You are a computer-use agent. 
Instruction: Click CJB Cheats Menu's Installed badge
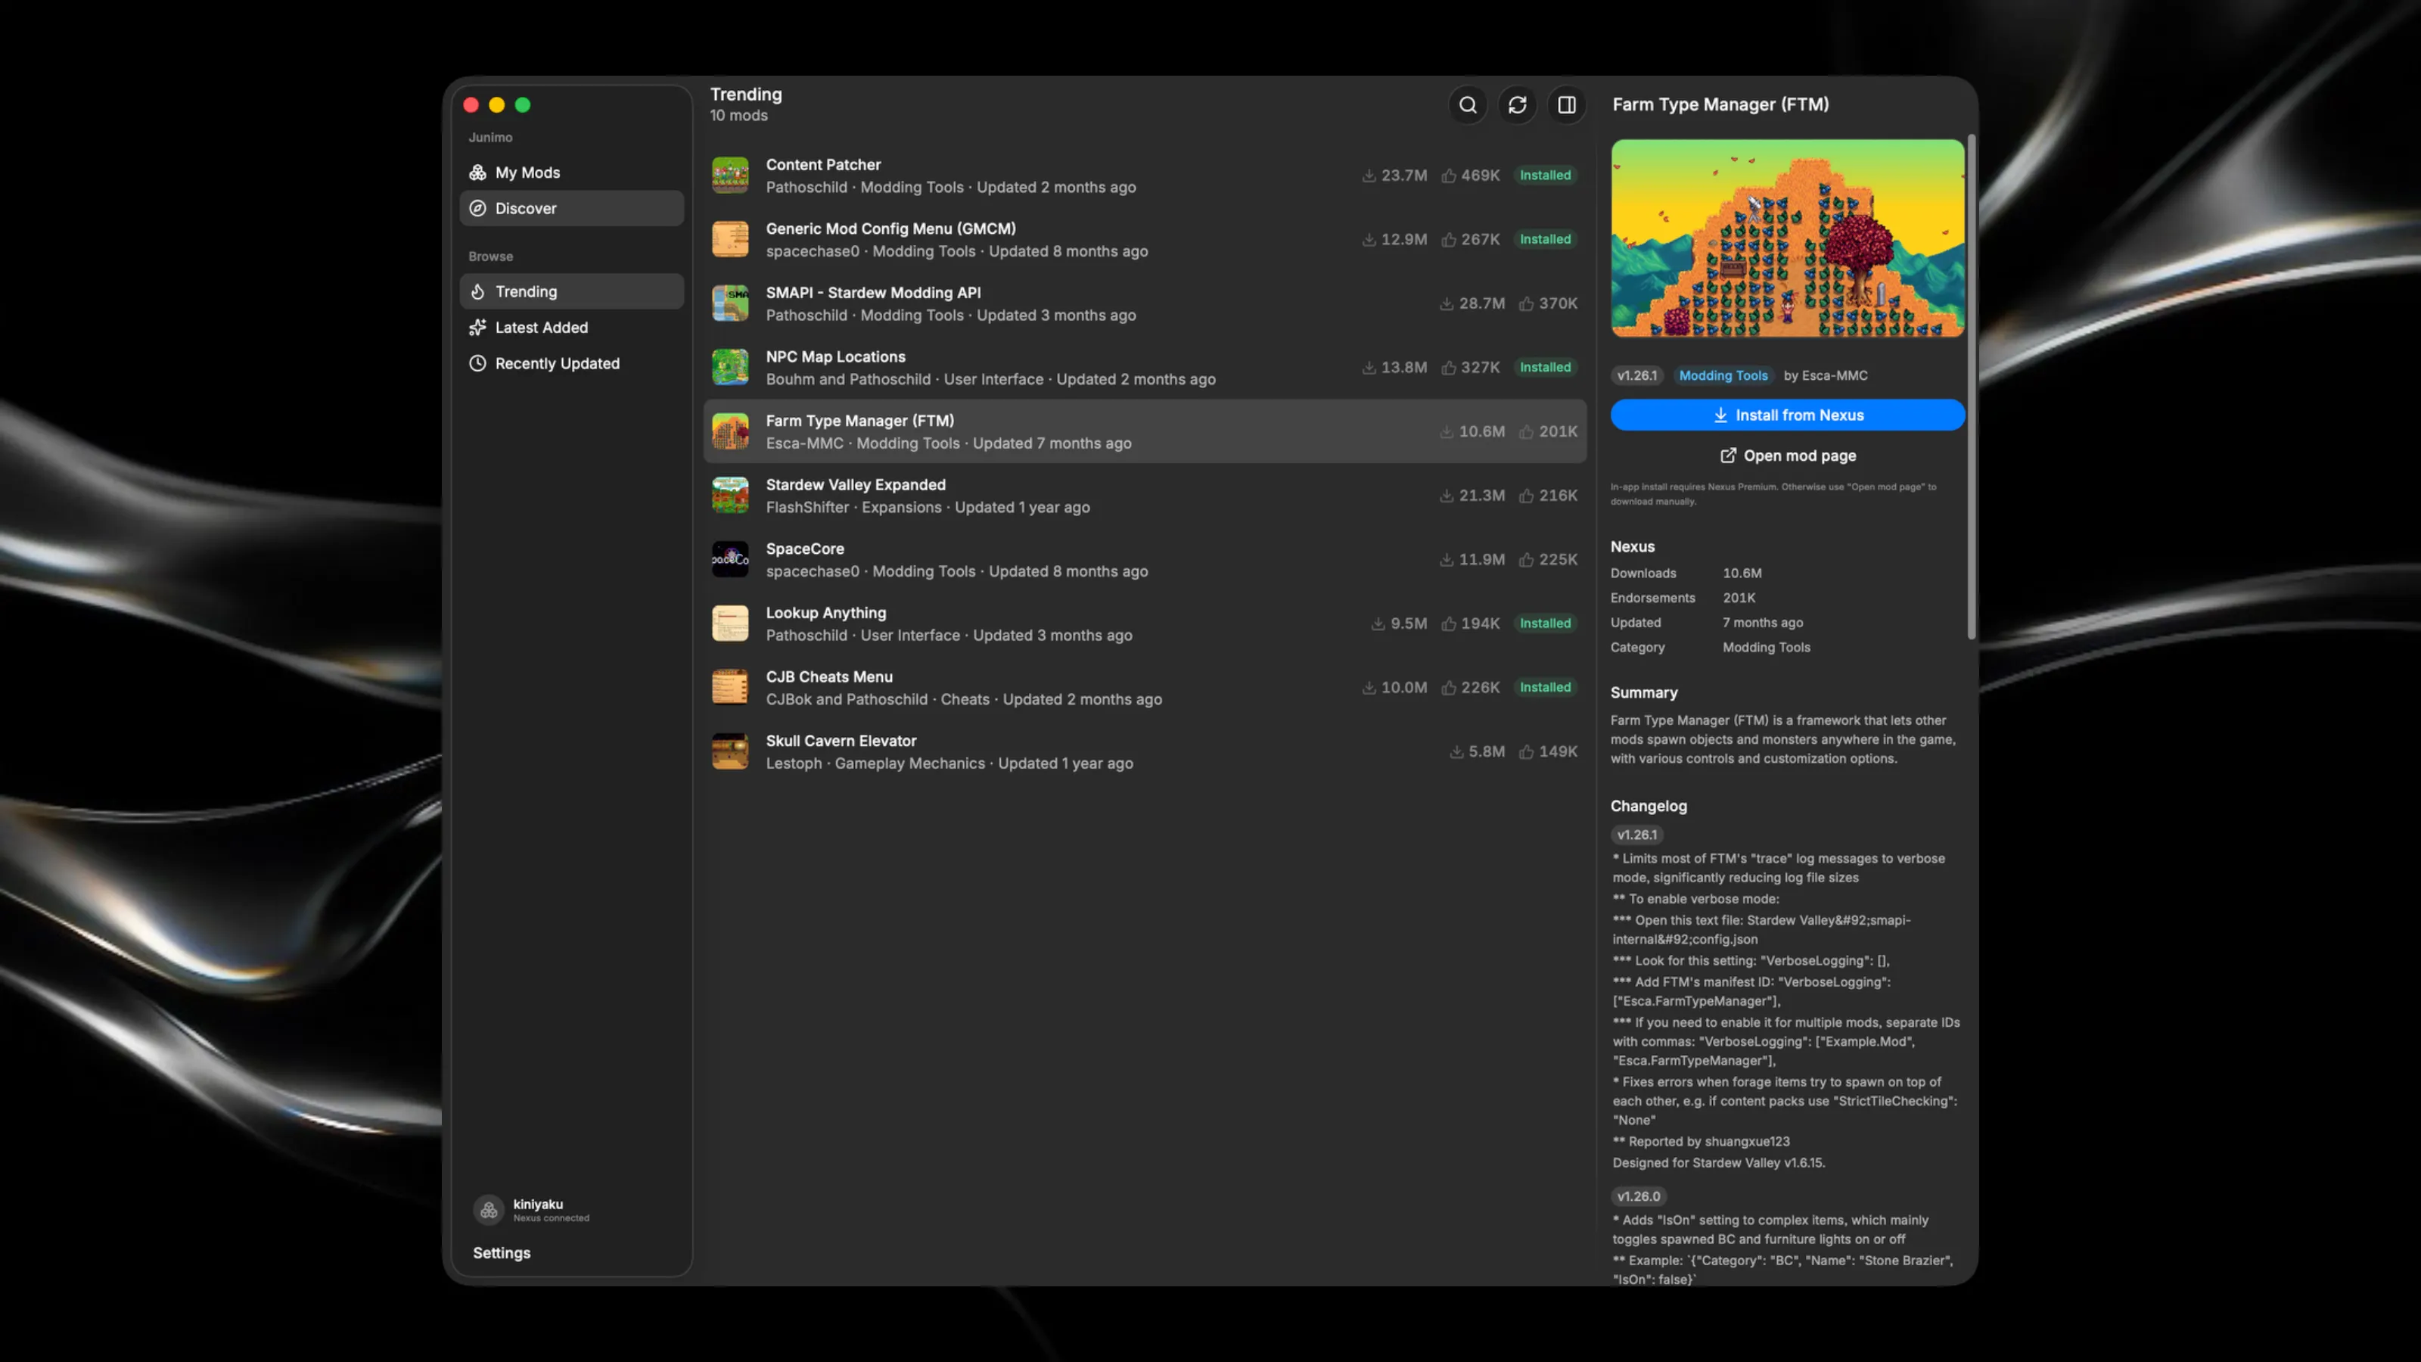point(1545,687)
